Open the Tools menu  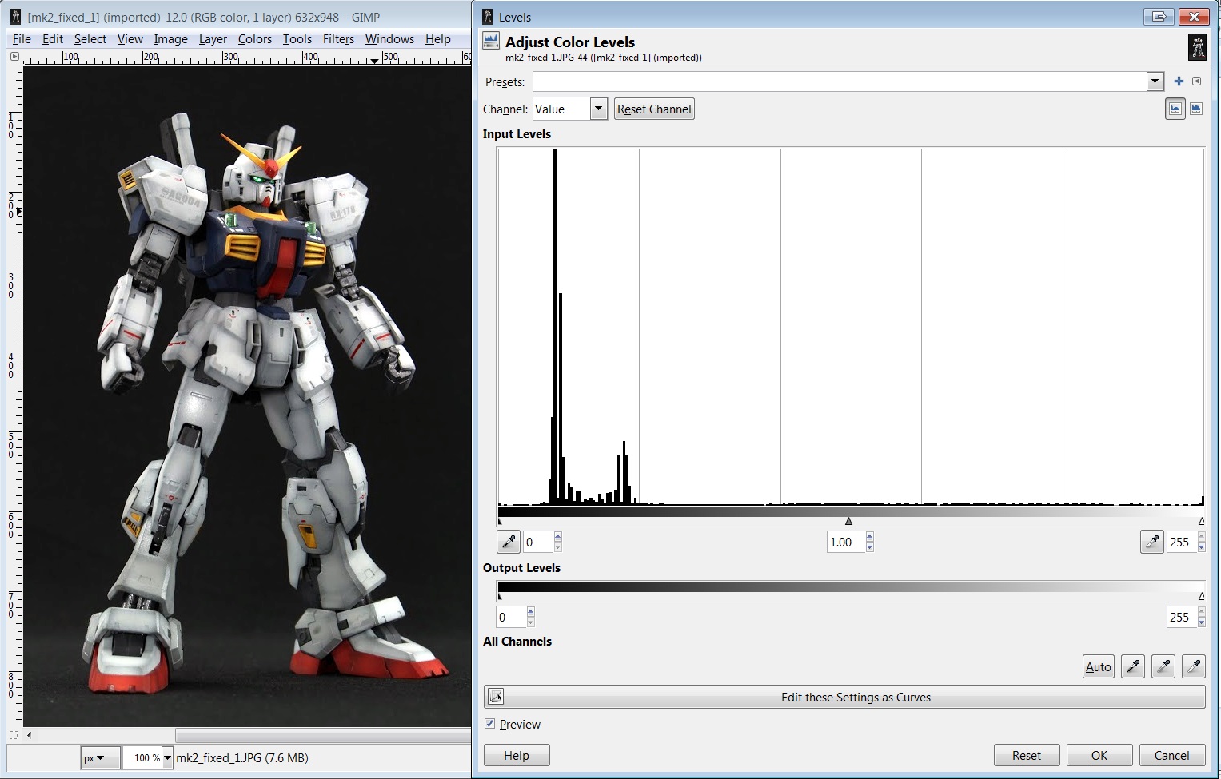coord(297,39)
